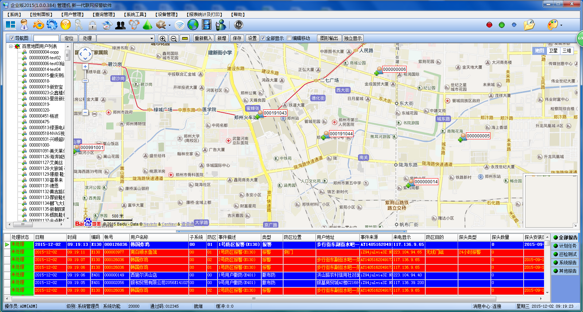Open the color palette theme dropdown arrow
Image resolution: width=583 pixels, height=312 pixels.
561,25
